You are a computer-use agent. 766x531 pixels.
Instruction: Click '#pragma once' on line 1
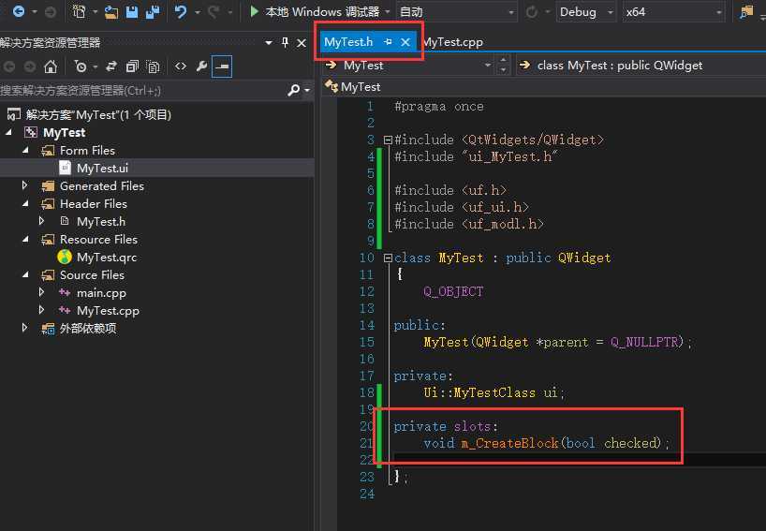438,107
